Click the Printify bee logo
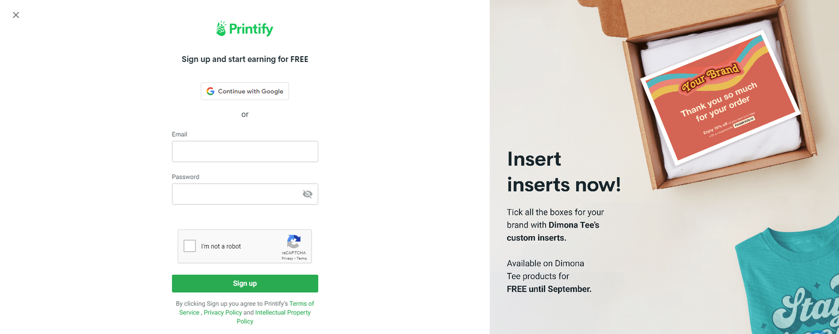Image resolution: width=839 pixels, height=334 pixels. pyautogui.click(x=220, y=28)
